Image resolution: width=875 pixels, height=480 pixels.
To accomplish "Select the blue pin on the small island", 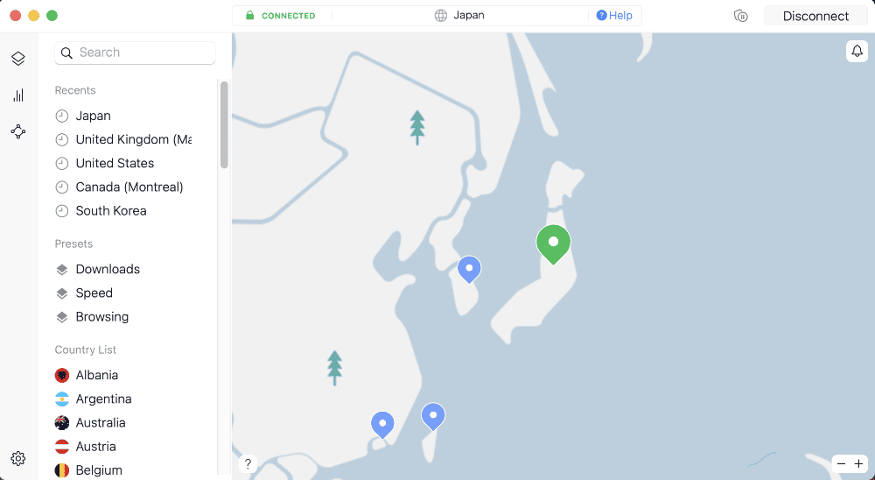I will pos(469,270).
